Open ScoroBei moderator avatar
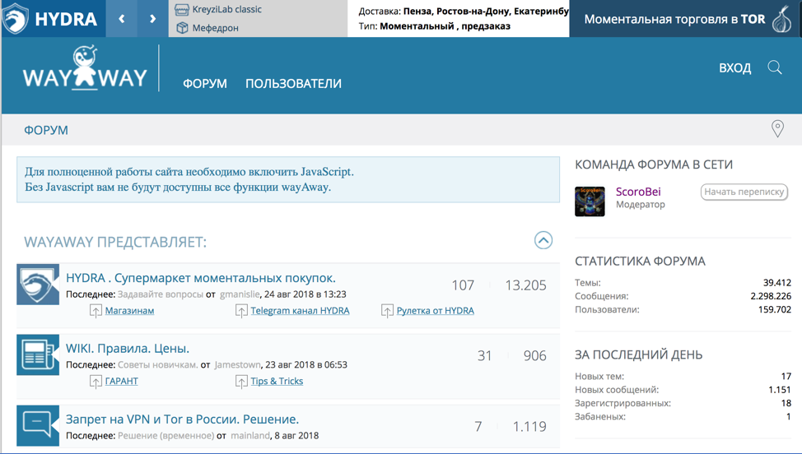Viewport: 802px width, 454px height. pos(590,202)
